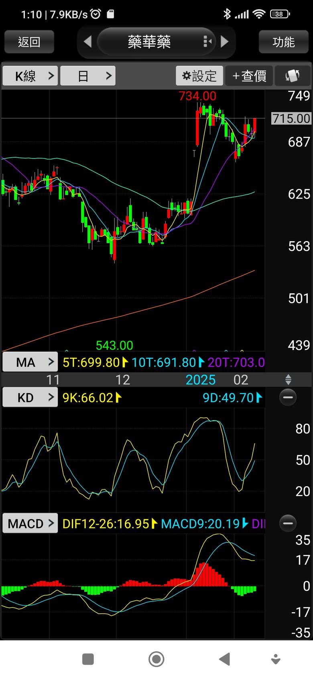Tap MACD9:20.19 value

[200, 524]
